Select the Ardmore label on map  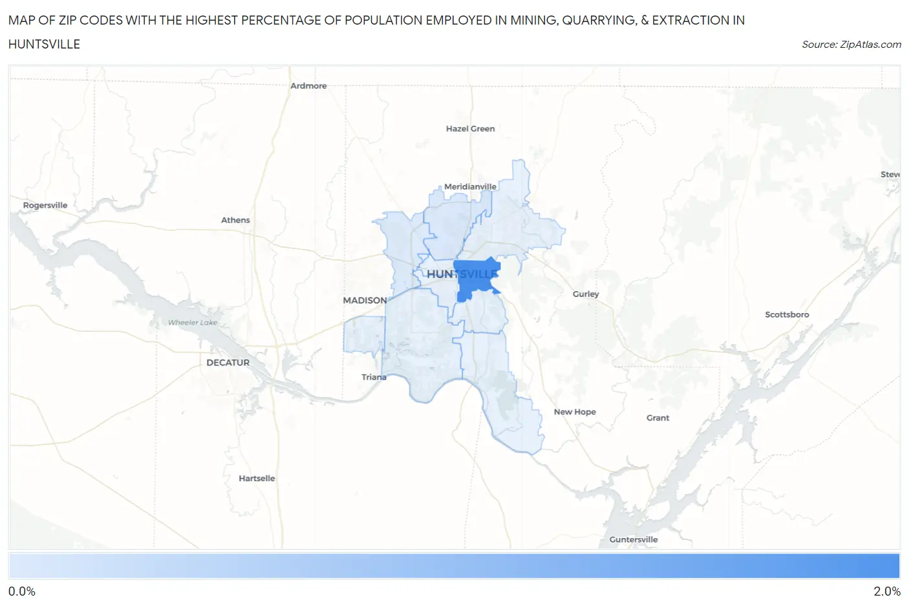pyautogui.click(x=308, y=85)
